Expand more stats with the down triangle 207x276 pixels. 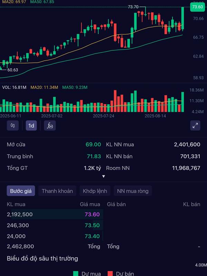pyautogui.click(x=103, y=176)
